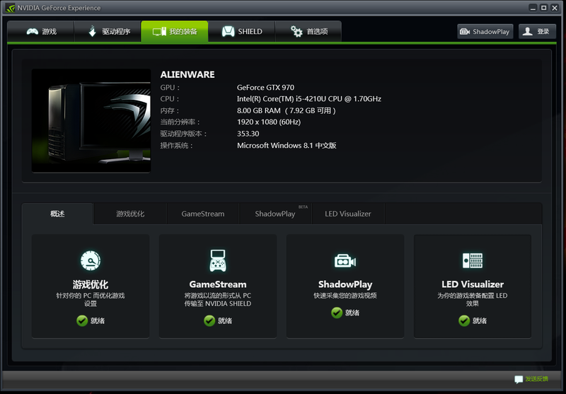Click the LED Visualizer panel icon
Image resolution: width=566 pixels, height=394 pixels.
point(473,260)
